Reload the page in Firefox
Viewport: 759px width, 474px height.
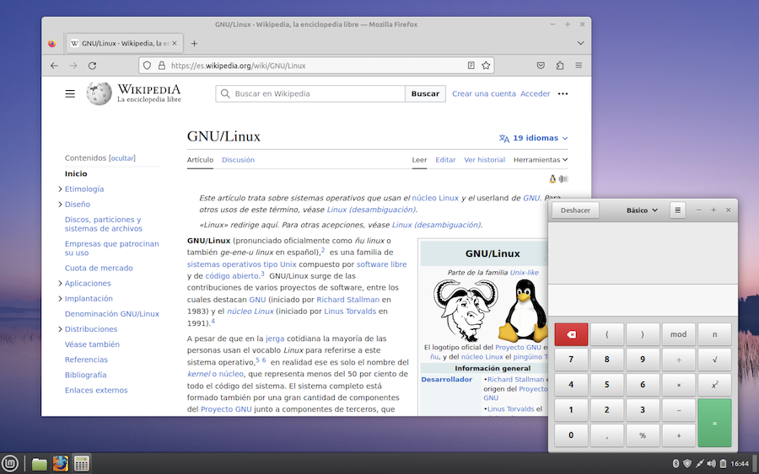pos(92,66)
